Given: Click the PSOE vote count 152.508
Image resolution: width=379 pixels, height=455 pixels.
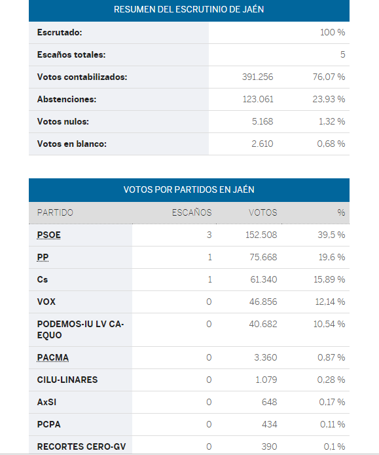Looking at the screenshot, I should coord(261,235).
